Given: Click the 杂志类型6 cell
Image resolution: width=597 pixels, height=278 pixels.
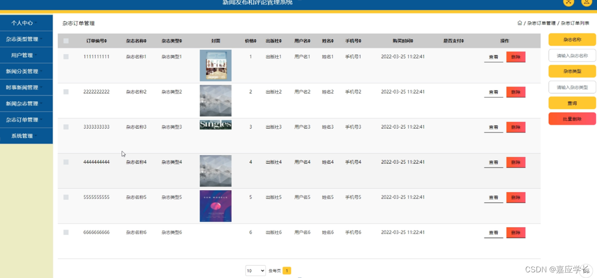Looking at the screenshot, I should [172, 232].
